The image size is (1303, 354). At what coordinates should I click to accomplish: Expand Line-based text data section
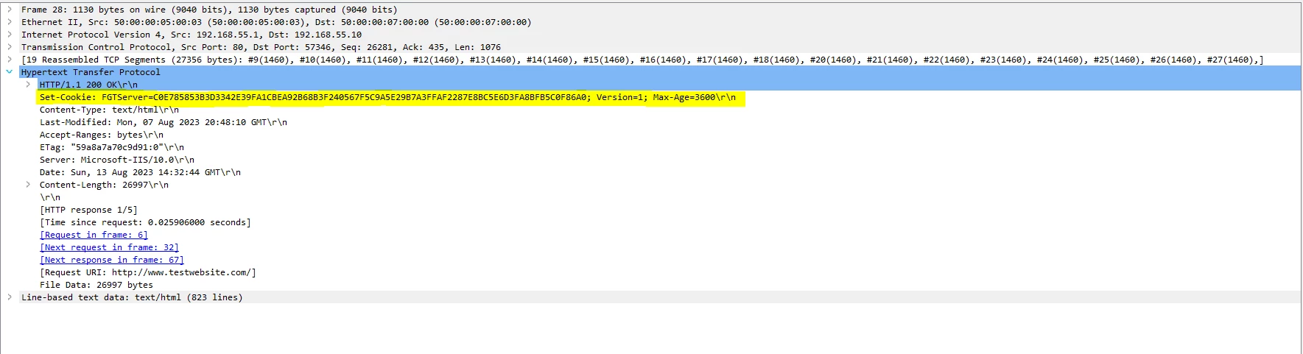pos(10,297)
